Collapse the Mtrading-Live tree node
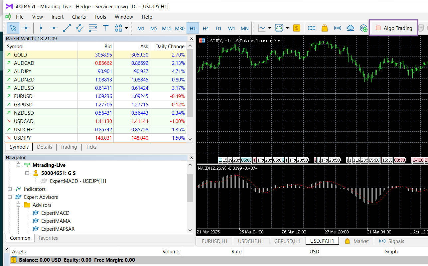This screenshot has width=428, height=266. [19, 165]
